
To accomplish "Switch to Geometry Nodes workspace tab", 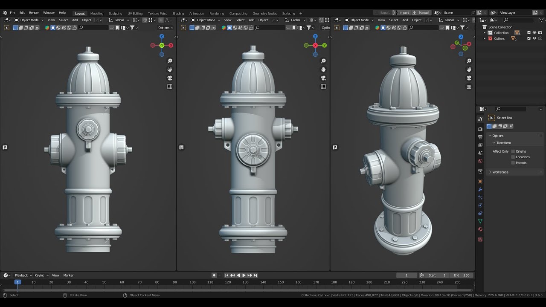I will (x=264, y=13).
